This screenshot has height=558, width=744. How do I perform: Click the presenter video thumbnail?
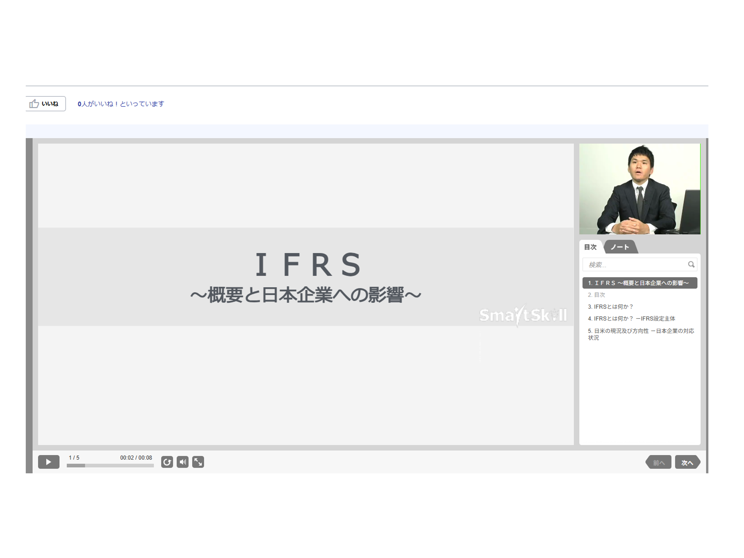(x=640, y=189)
